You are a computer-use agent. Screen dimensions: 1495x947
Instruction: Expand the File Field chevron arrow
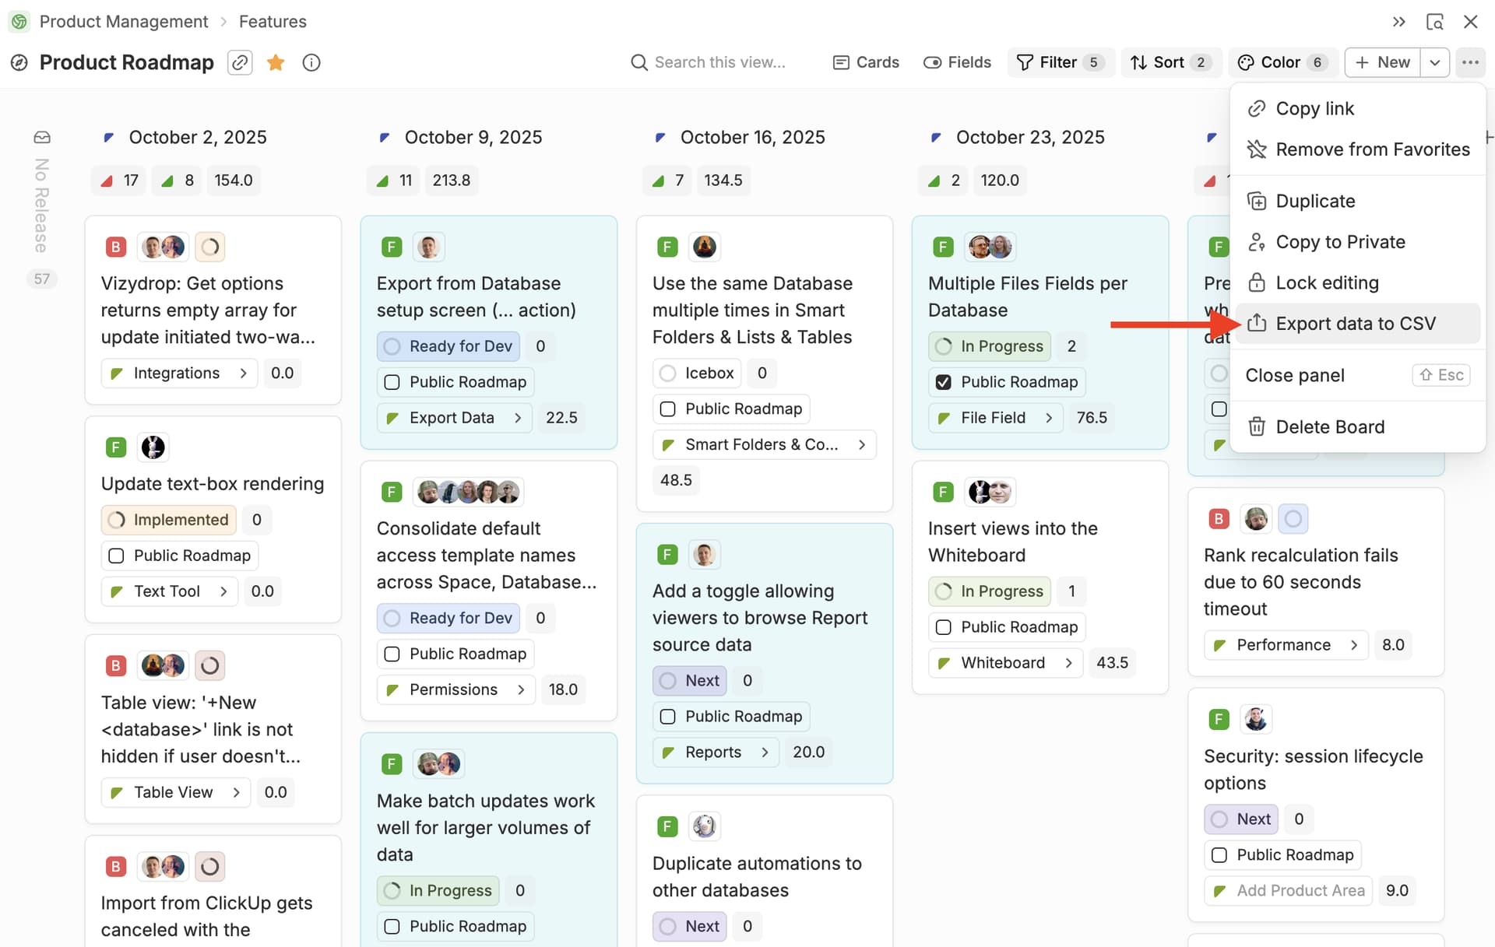(x=1049, y=418)
